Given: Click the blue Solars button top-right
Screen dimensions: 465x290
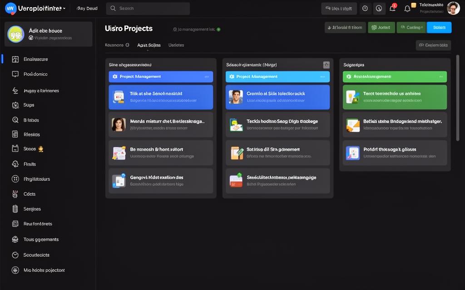Looking at the screenshot, I should click(x=439, y=27).
